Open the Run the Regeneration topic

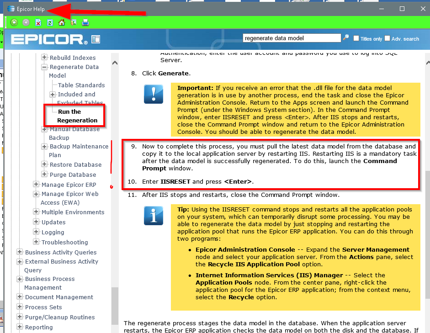[77, 116]
